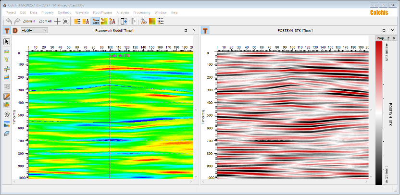Open the Wavelets menu

[x=82, y=12]
